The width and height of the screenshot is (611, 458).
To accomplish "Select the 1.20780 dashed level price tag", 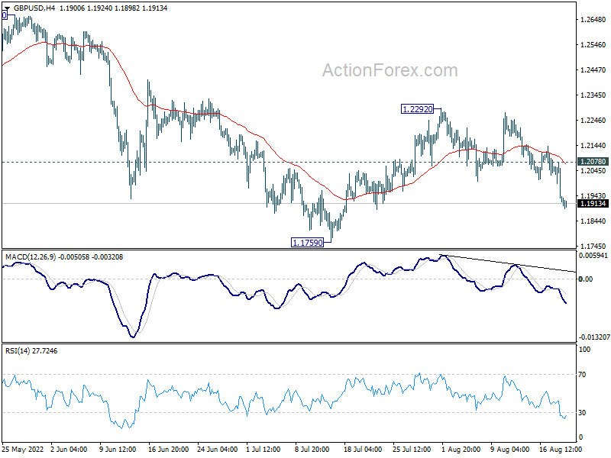I will pyautogui.click(x=593, y=162).
